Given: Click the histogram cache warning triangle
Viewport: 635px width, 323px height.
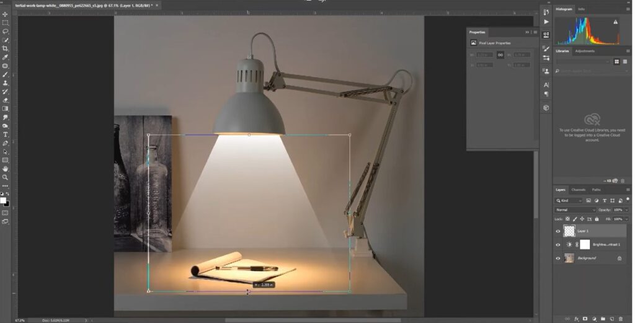Looking at the screenshot, I should [615, 22].
